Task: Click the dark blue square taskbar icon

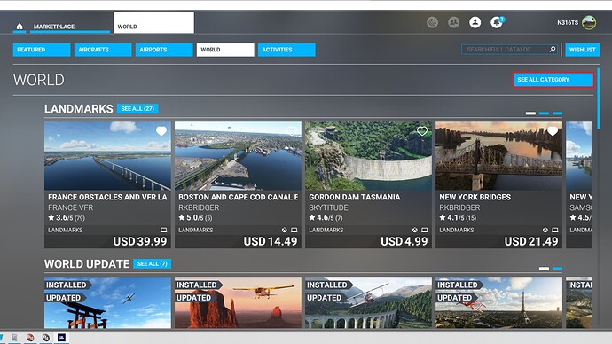Action: point(62,338)
